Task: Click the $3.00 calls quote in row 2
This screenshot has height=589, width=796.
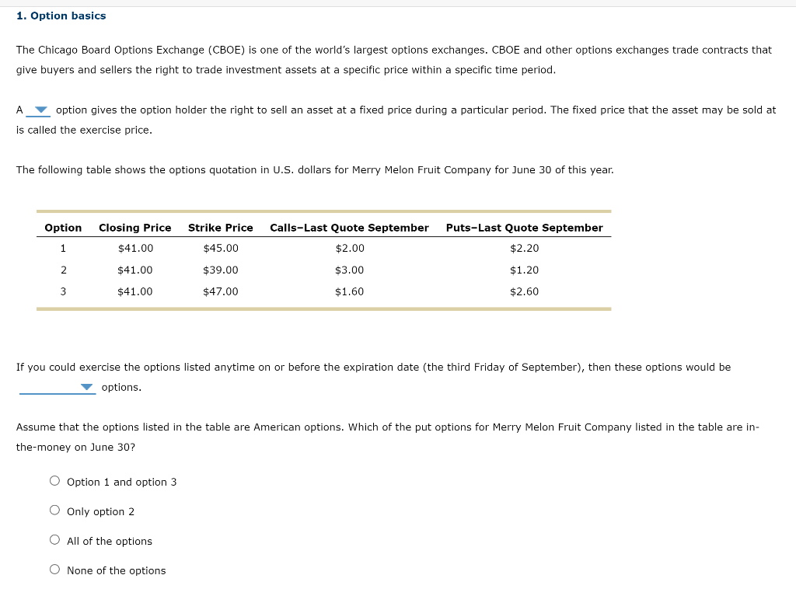Action: coord(349,270)
